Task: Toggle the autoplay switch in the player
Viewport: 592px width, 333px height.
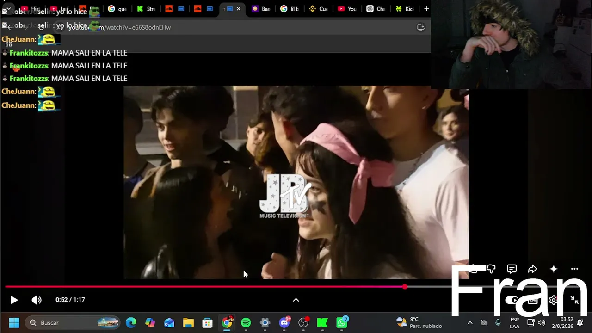Action: coord(512,300)
